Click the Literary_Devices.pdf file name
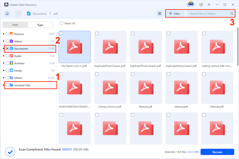 [110, 107]
